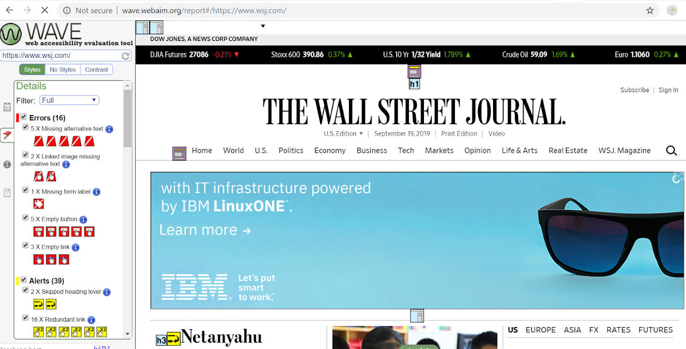The height and width of the screenshot is (349, 686).
Task: Uncheck 2 X Skipped heading level
Action: click(x=25, y=290)
